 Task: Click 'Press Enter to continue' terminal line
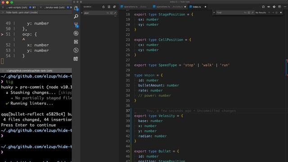coord(28,125)
